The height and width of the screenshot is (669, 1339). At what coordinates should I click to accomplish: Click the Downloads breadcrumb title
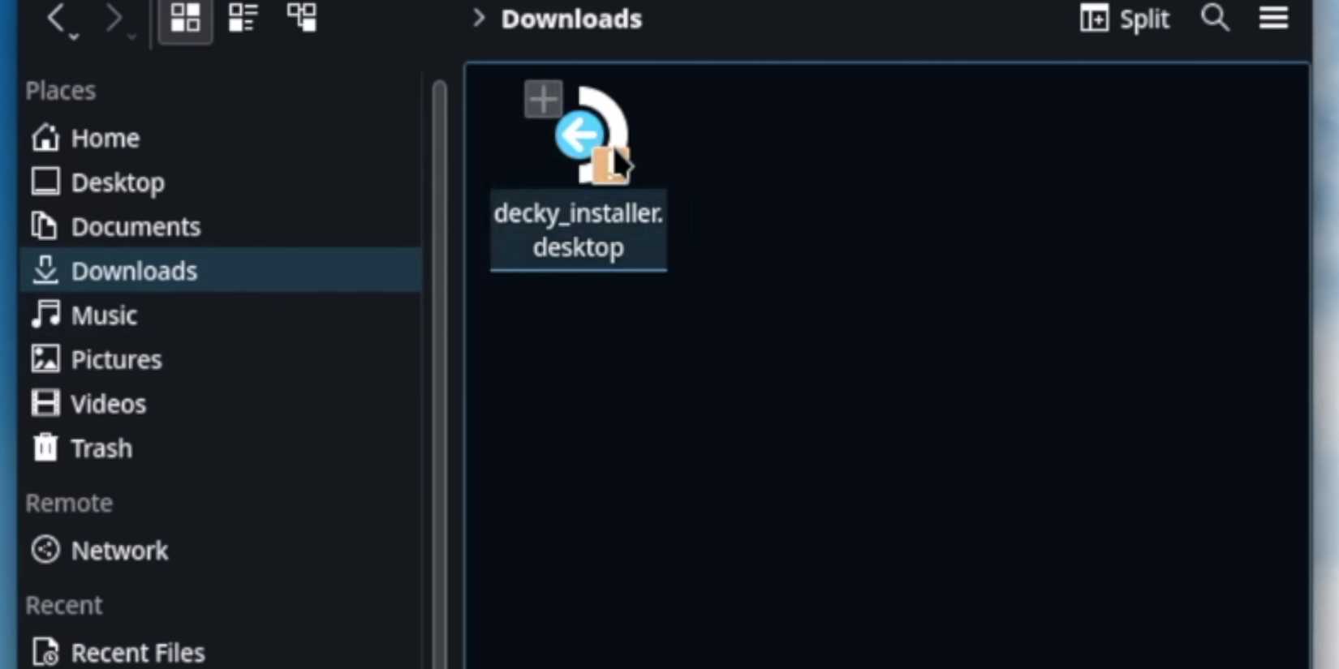pos(571,19)
